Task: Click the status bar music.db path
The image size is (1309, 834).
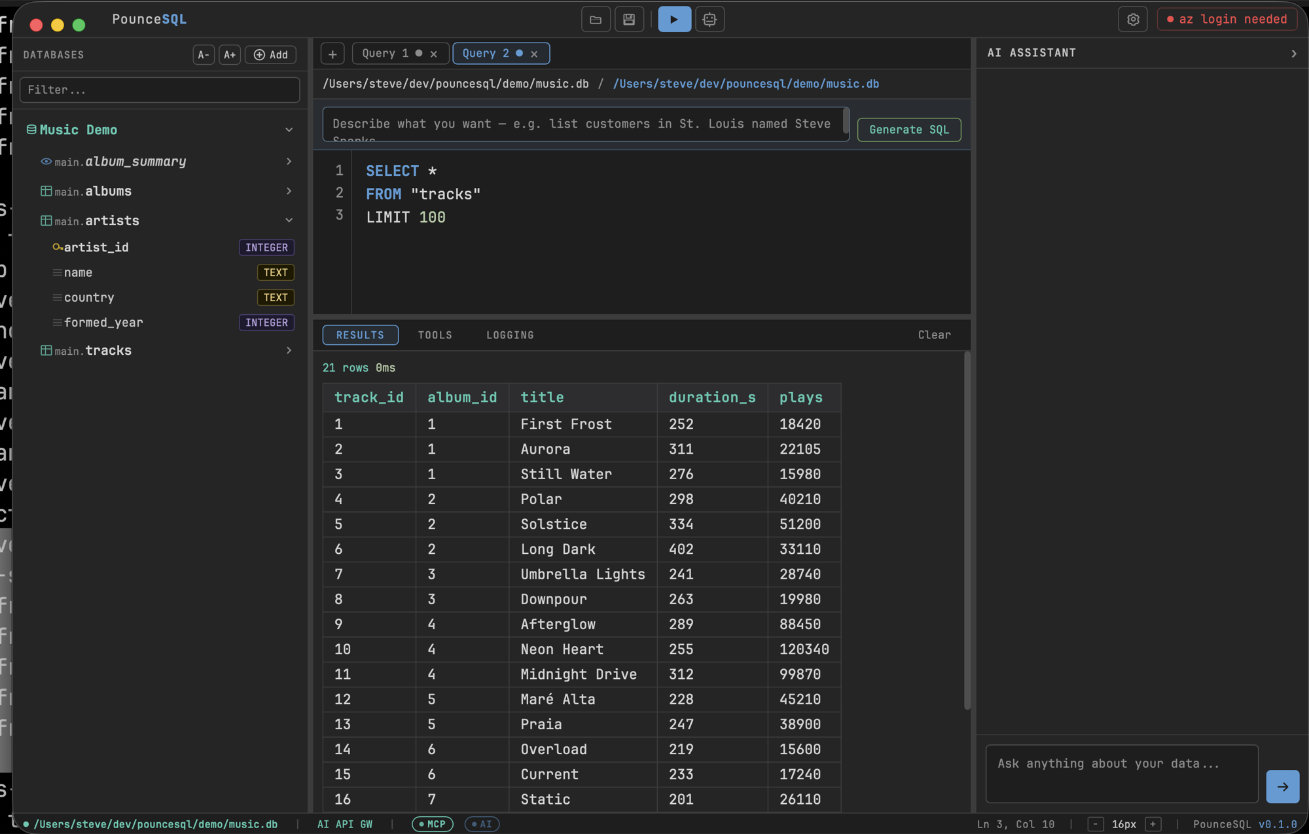Action: 156,824
